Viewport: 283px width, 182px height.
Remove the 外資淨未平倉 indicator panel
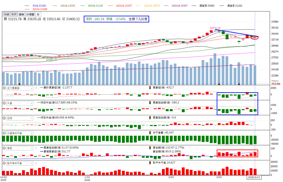pyautogui.click(x=4, y=133)
